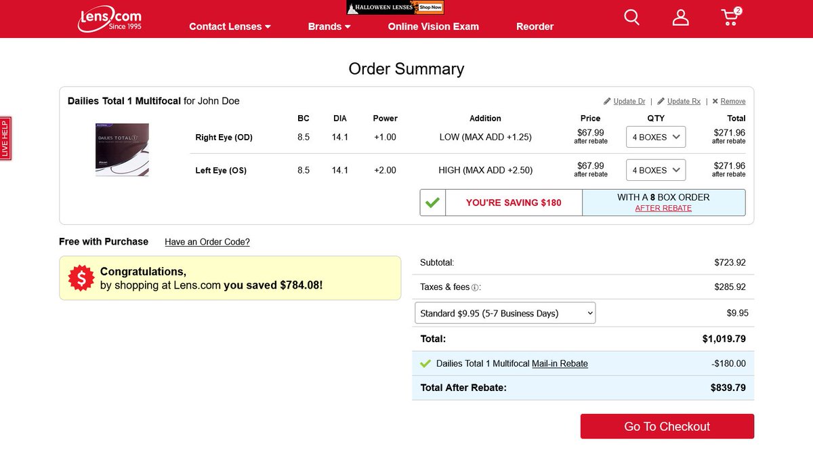Open the shopping cart icon
This screenshot has width=813, height=454.
[x=731, y=17]
